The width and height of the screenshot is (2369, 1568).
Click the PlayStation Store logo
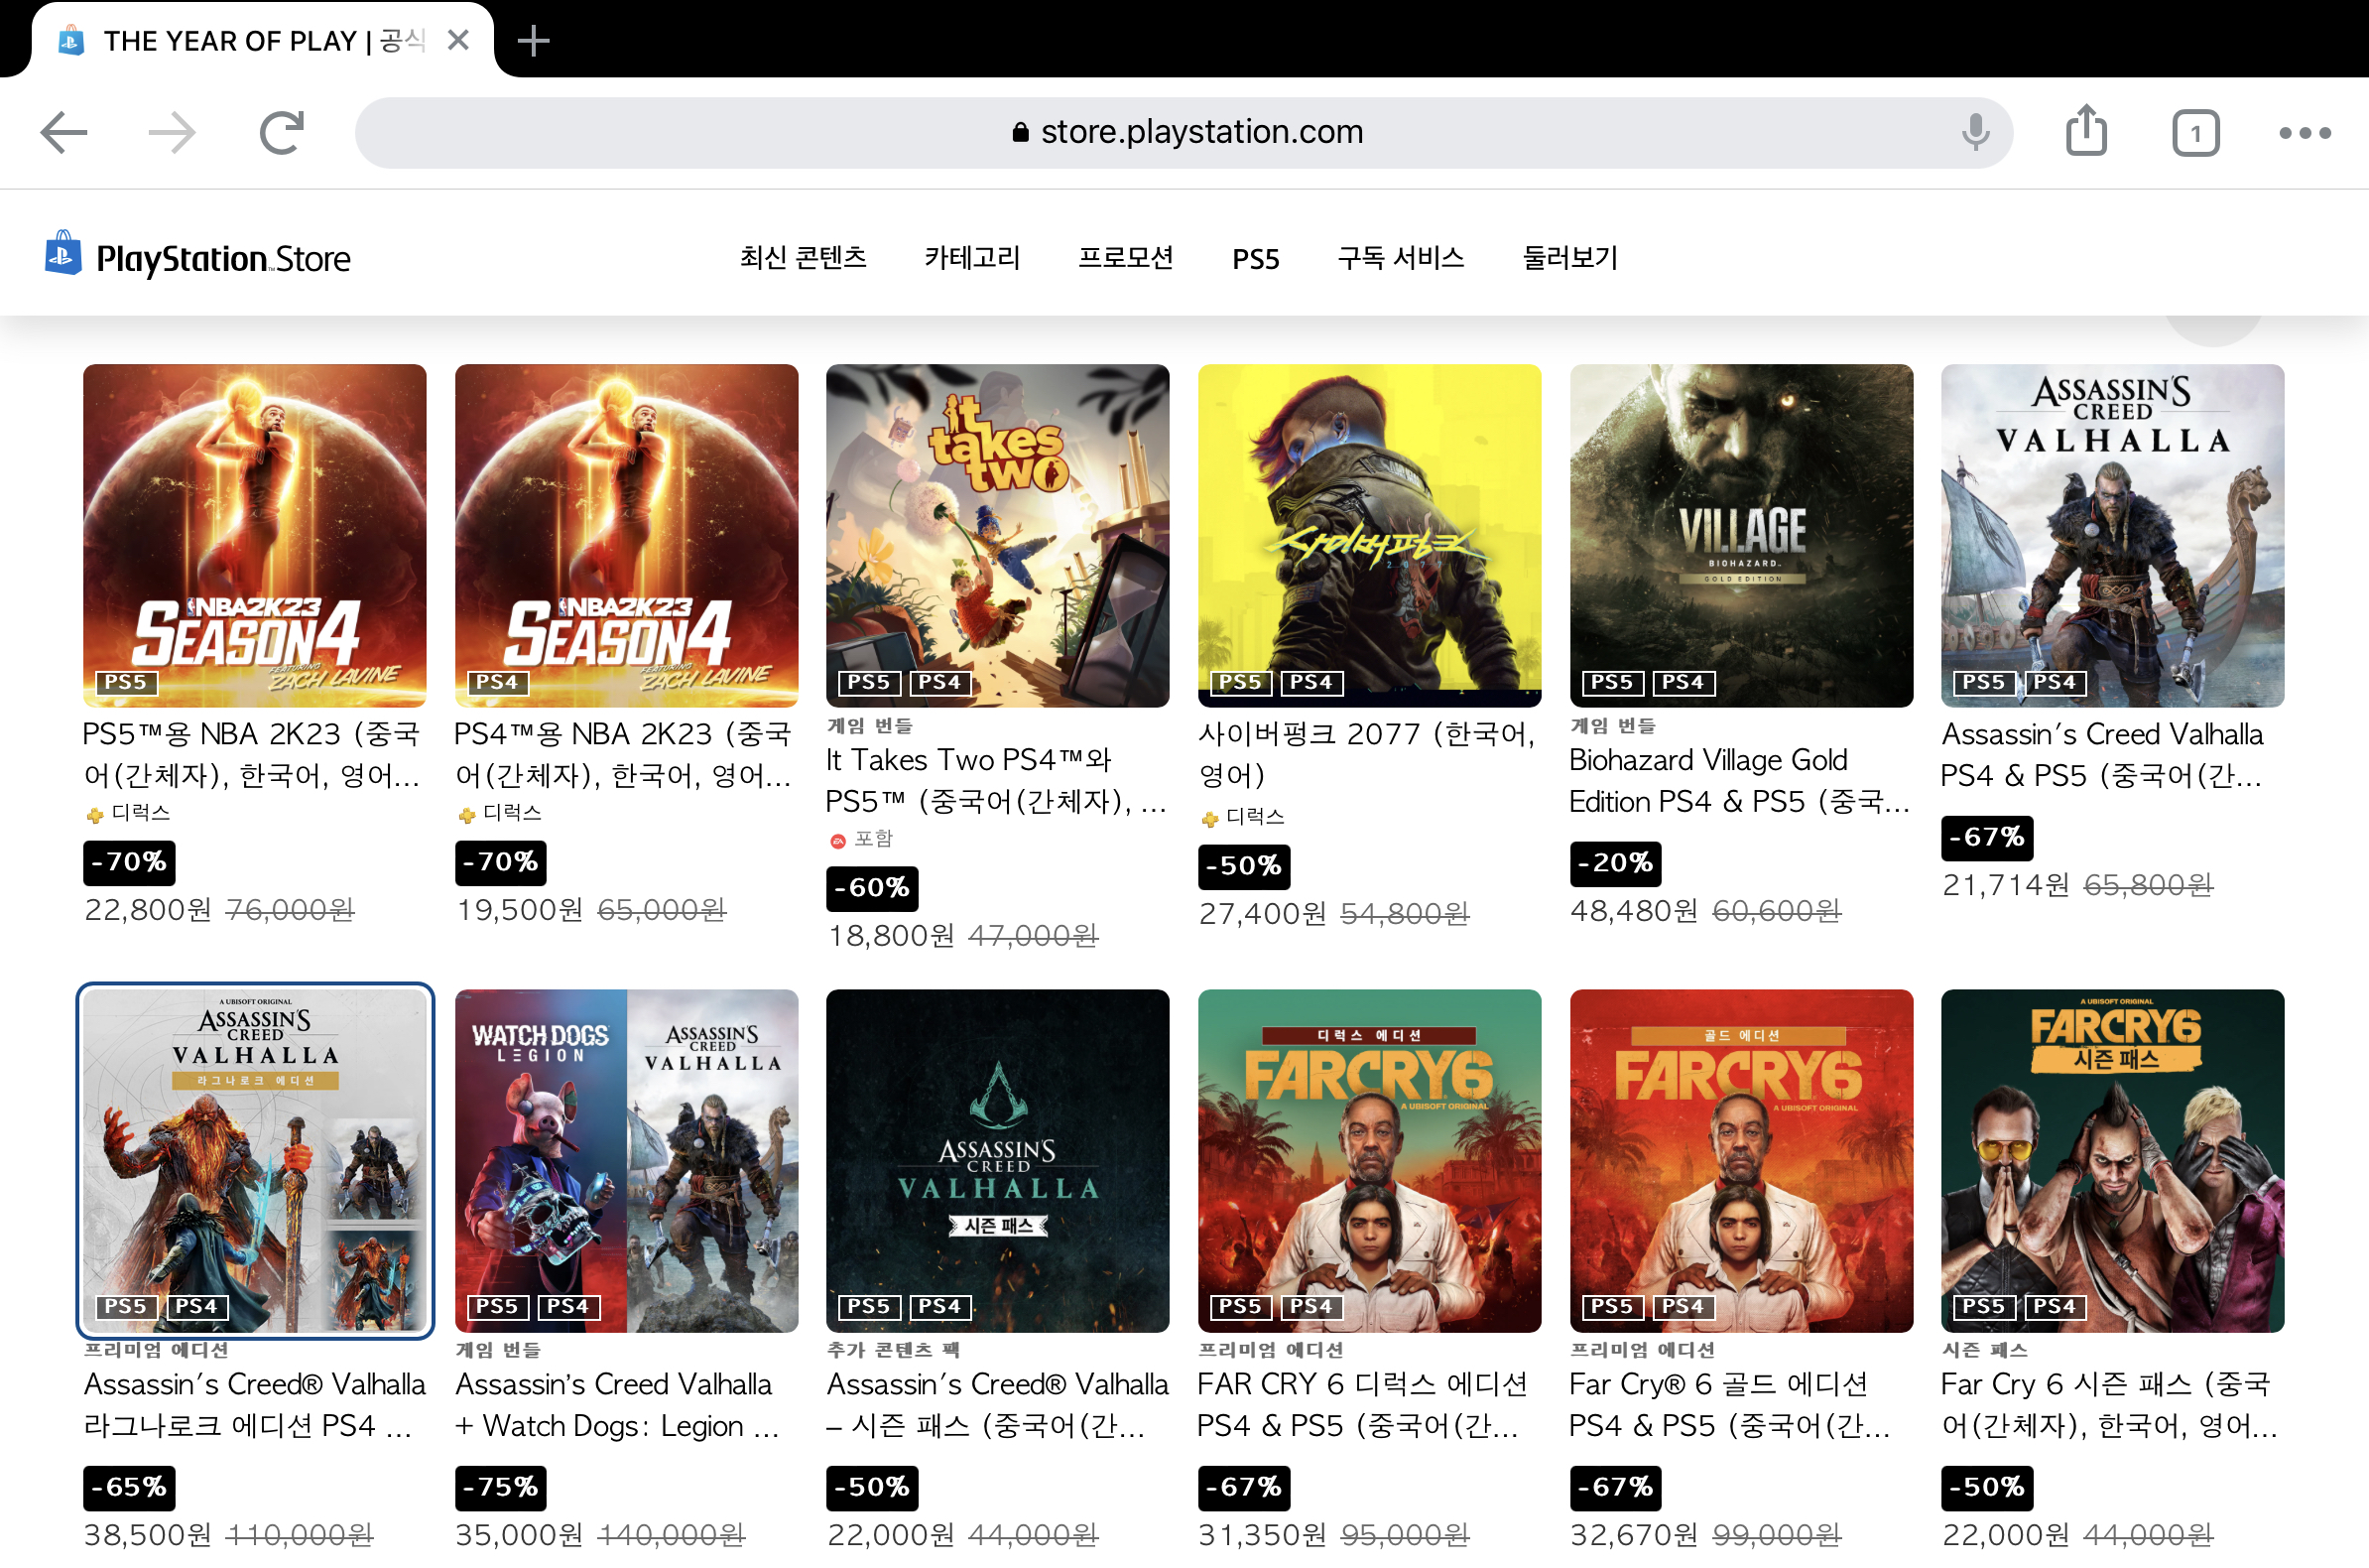click(198, 257)
